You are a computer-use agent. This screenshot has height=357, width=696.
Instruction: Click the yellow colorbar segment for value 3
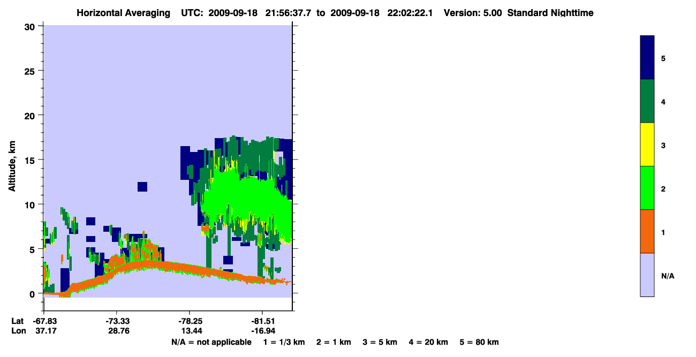pyautogui.click(x=647, y=145)
